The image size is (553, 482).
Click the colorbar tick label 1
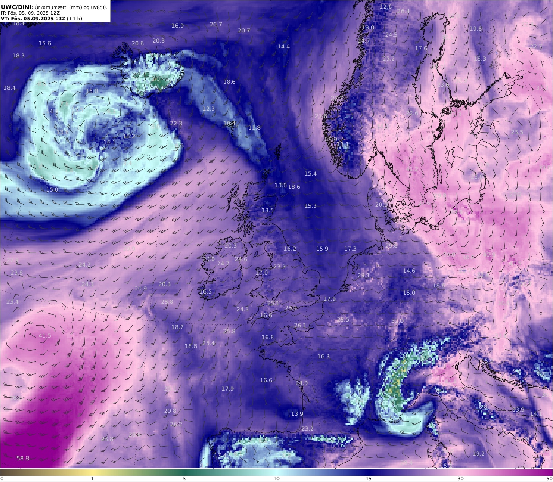click(x=92, y=479)
